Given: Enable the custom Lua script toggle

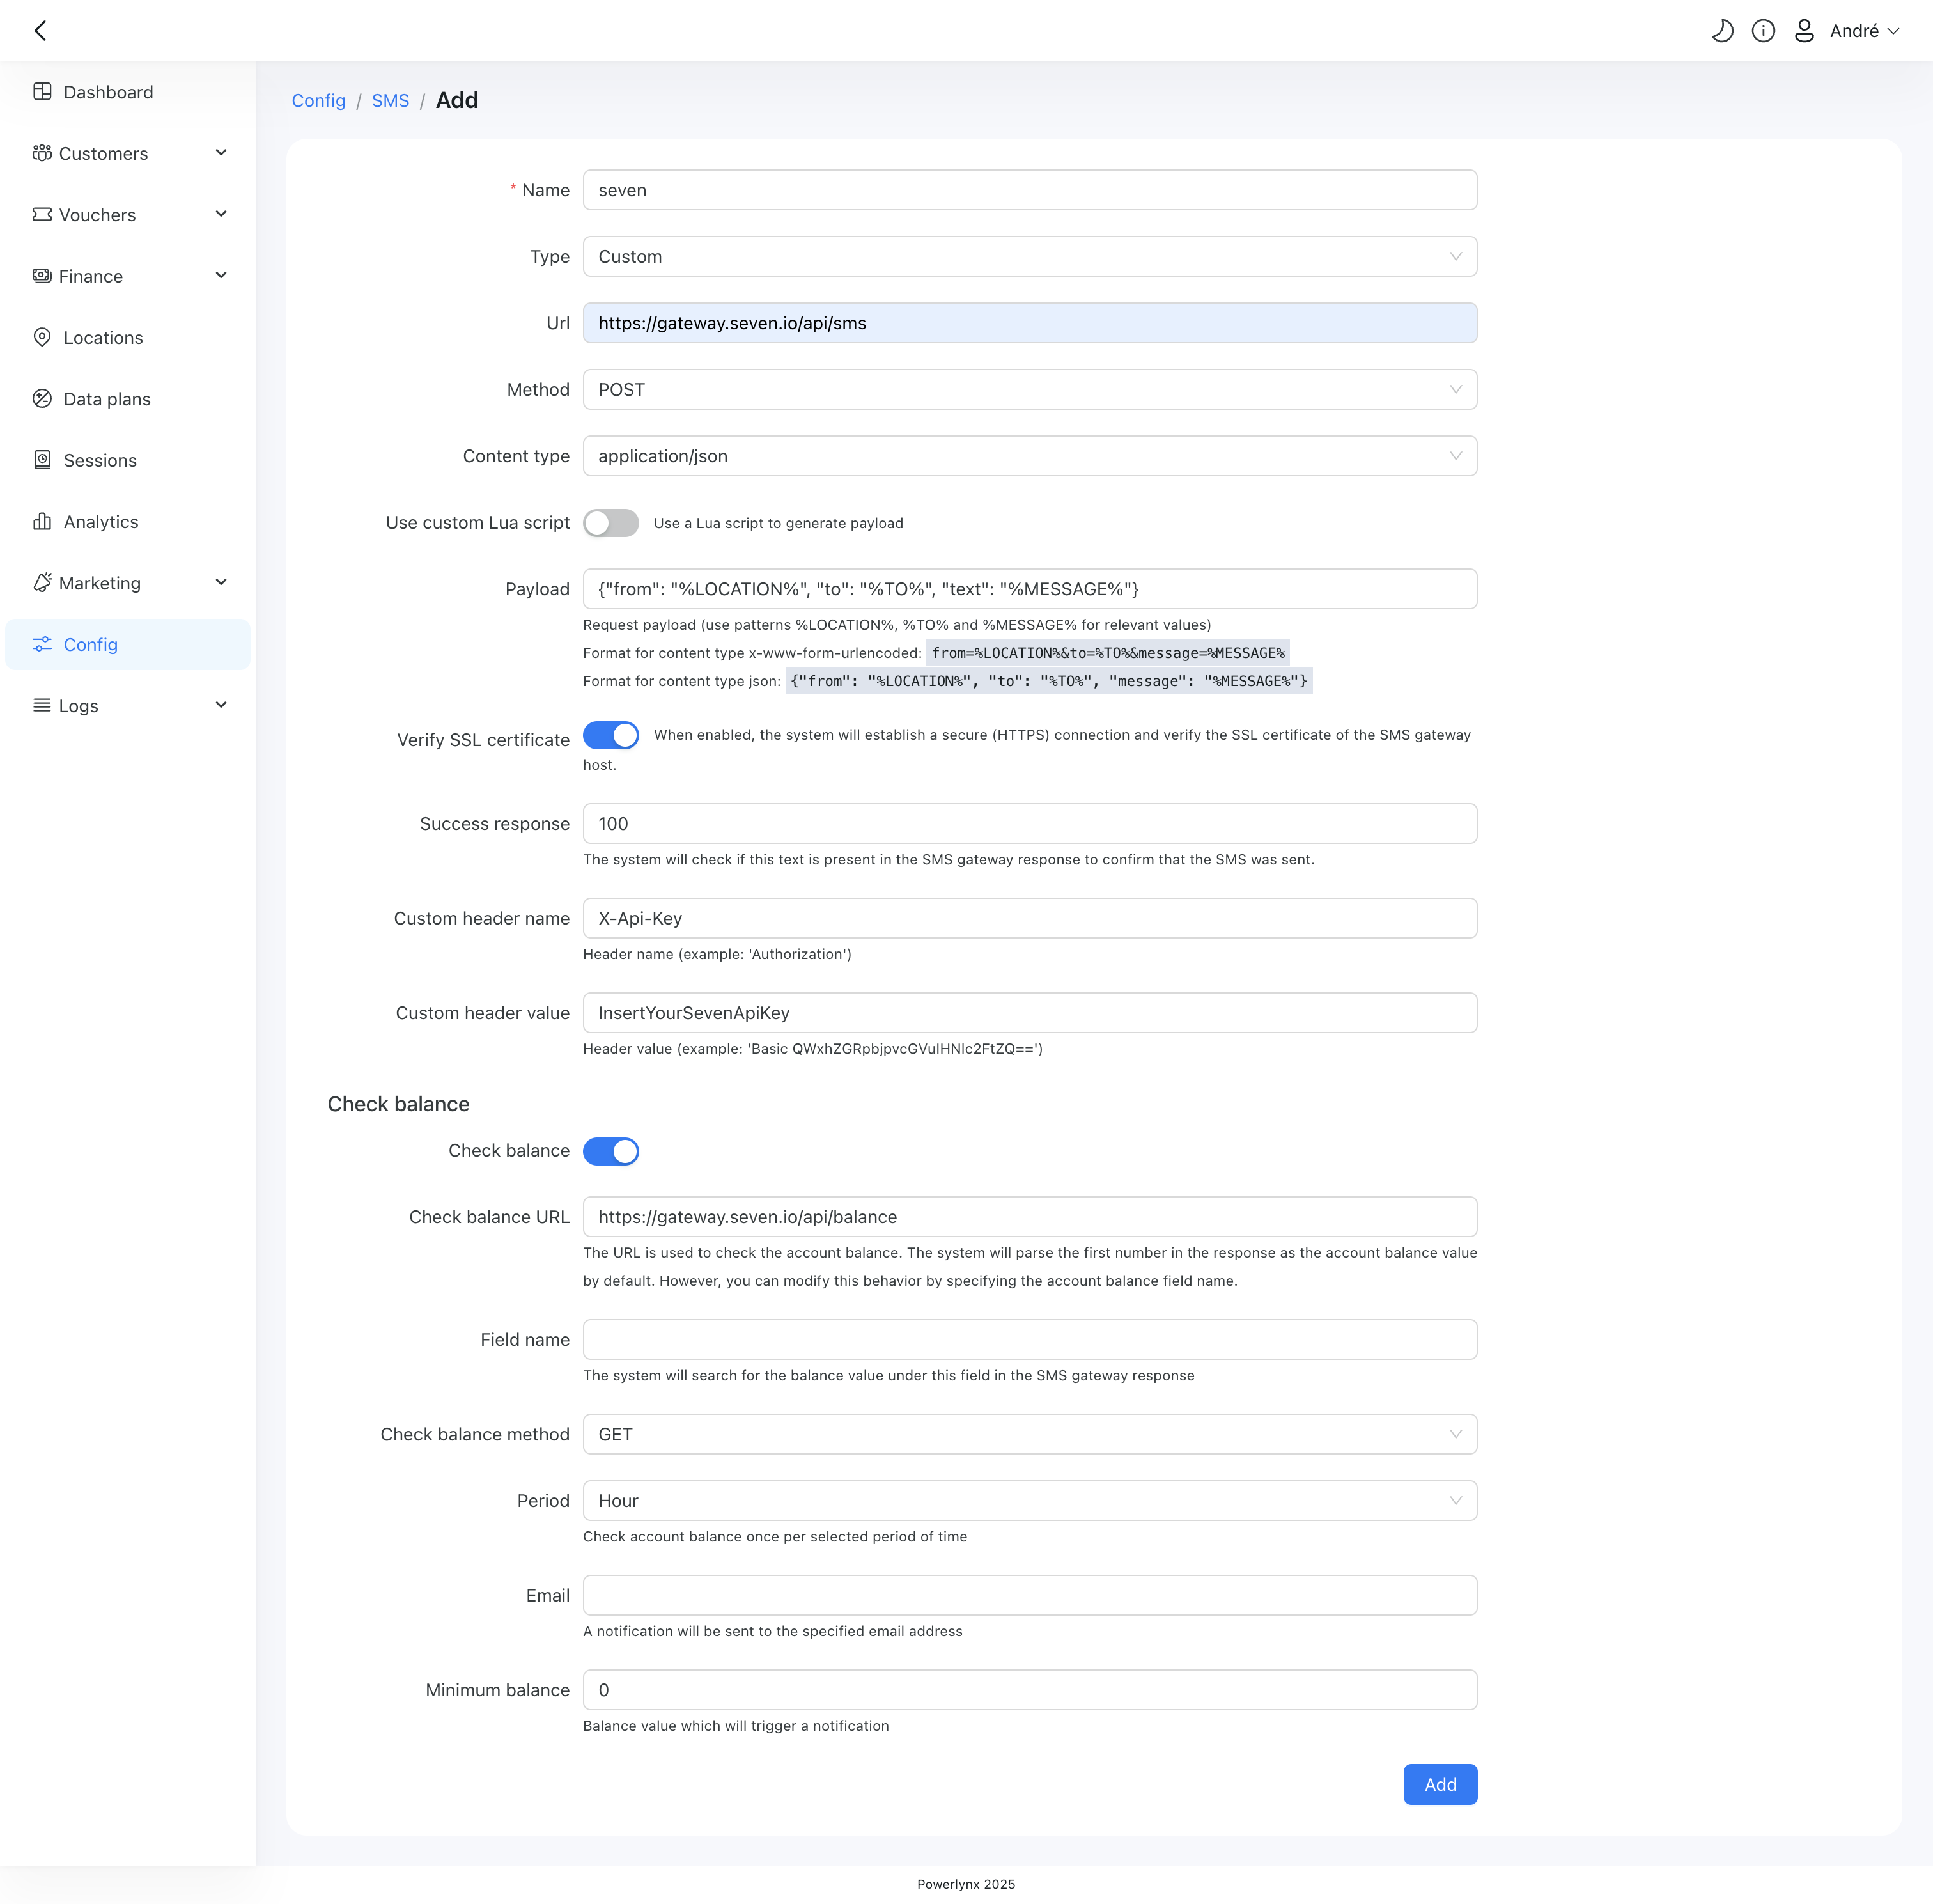Looking at the screenshot, I should pos(610,523).
